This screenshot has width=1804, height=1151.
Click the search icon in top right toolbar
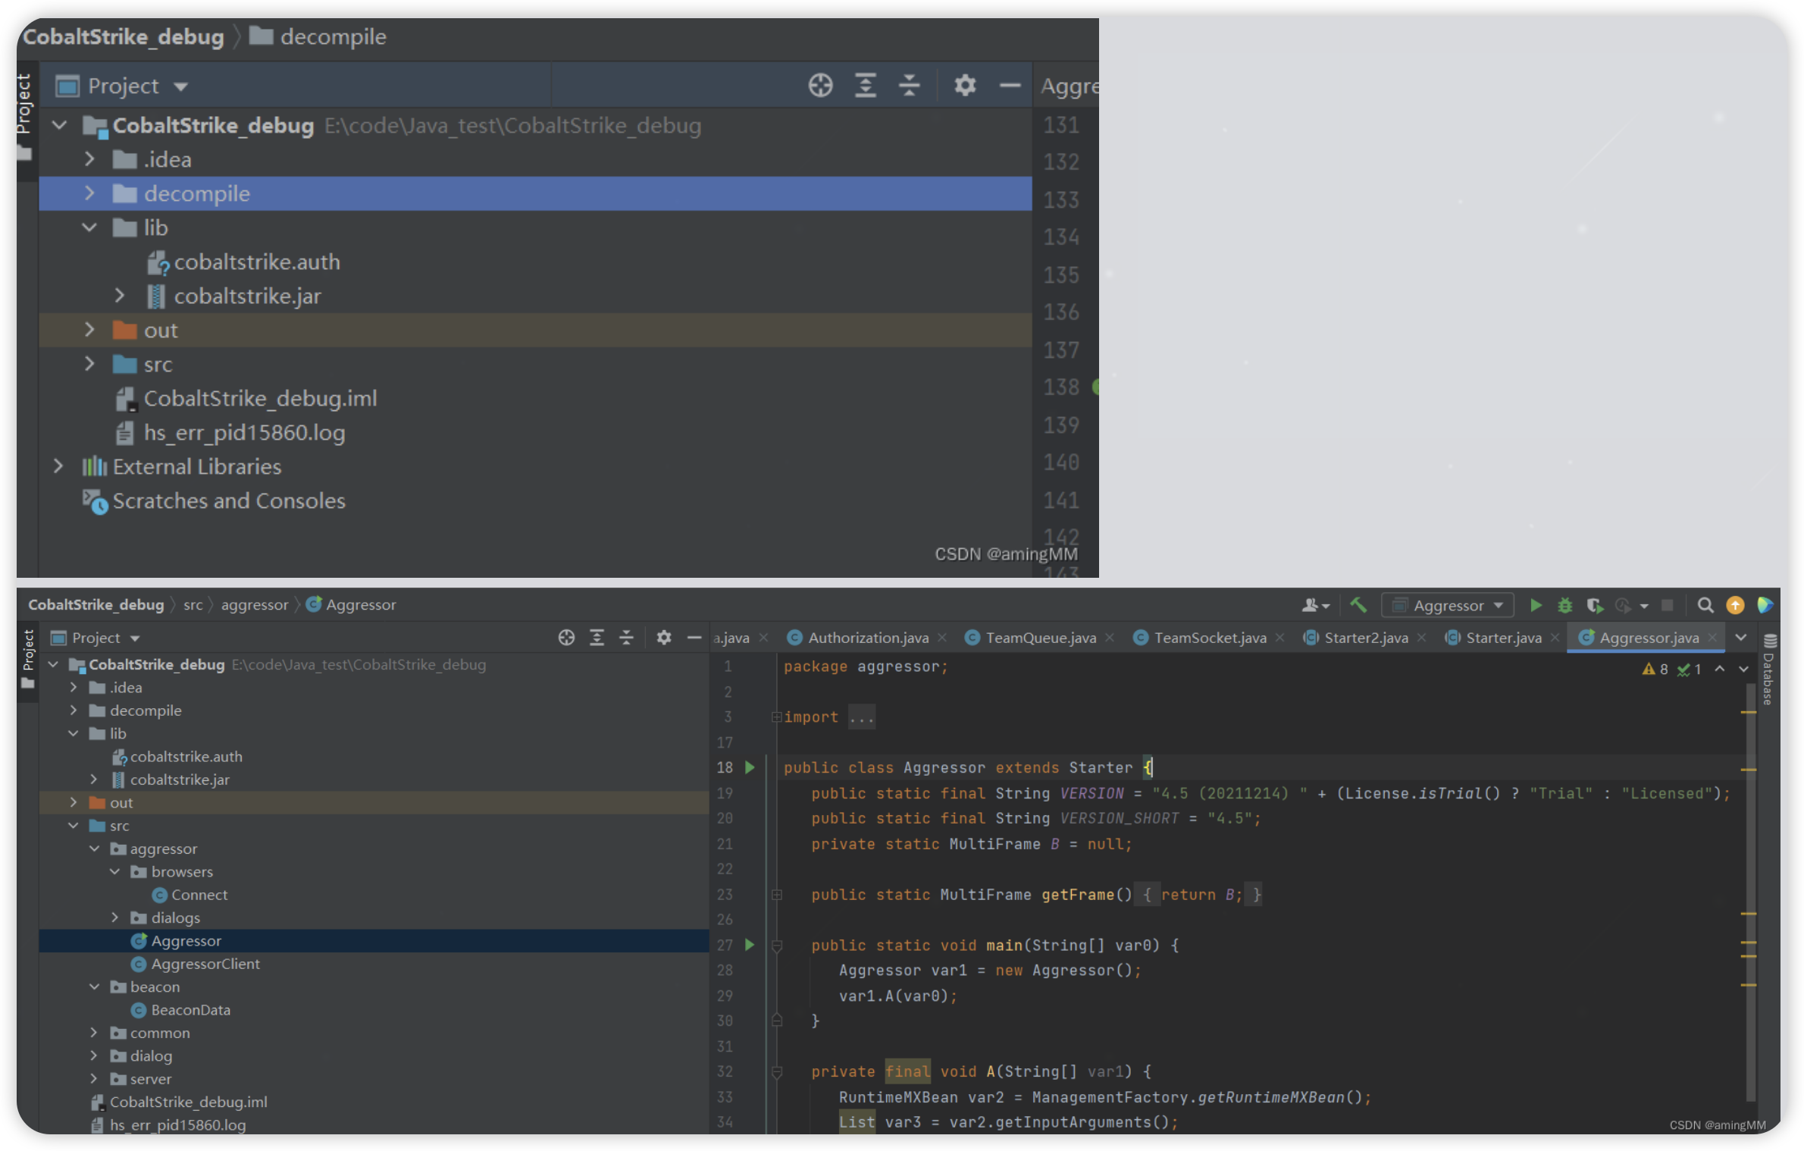(1704, 604)
